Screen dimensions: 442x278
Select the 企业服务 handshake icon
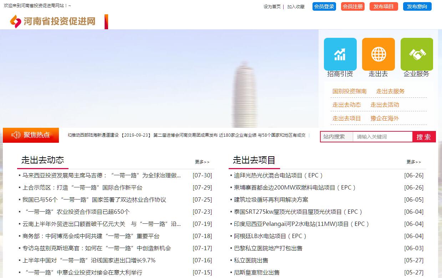click(x=417, y=54)
